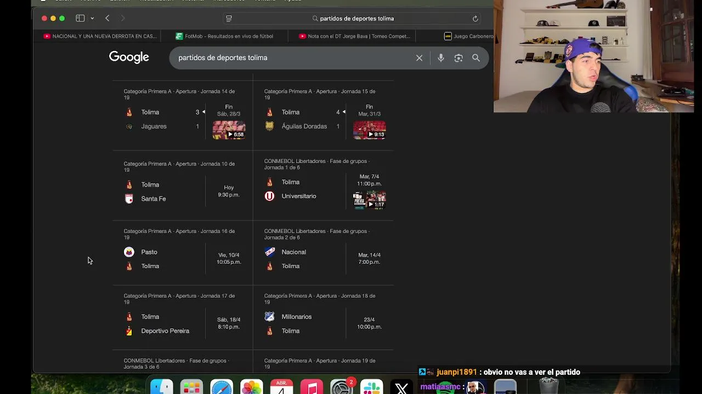
Task: Open Photos from the Dock
Action: point(252,387)
